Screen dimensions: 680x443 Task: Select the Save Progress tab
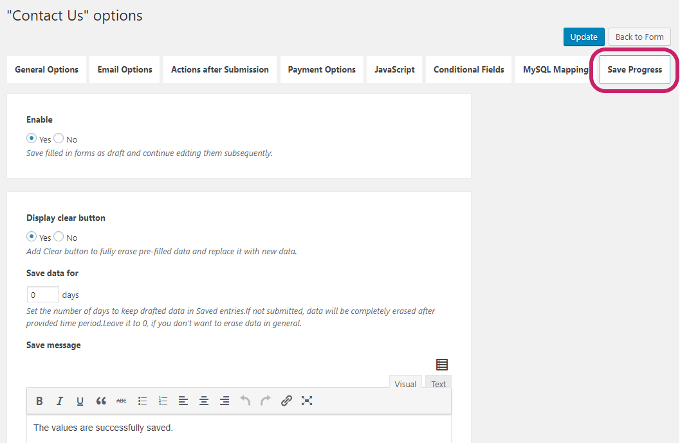click(x=634, y=69)
